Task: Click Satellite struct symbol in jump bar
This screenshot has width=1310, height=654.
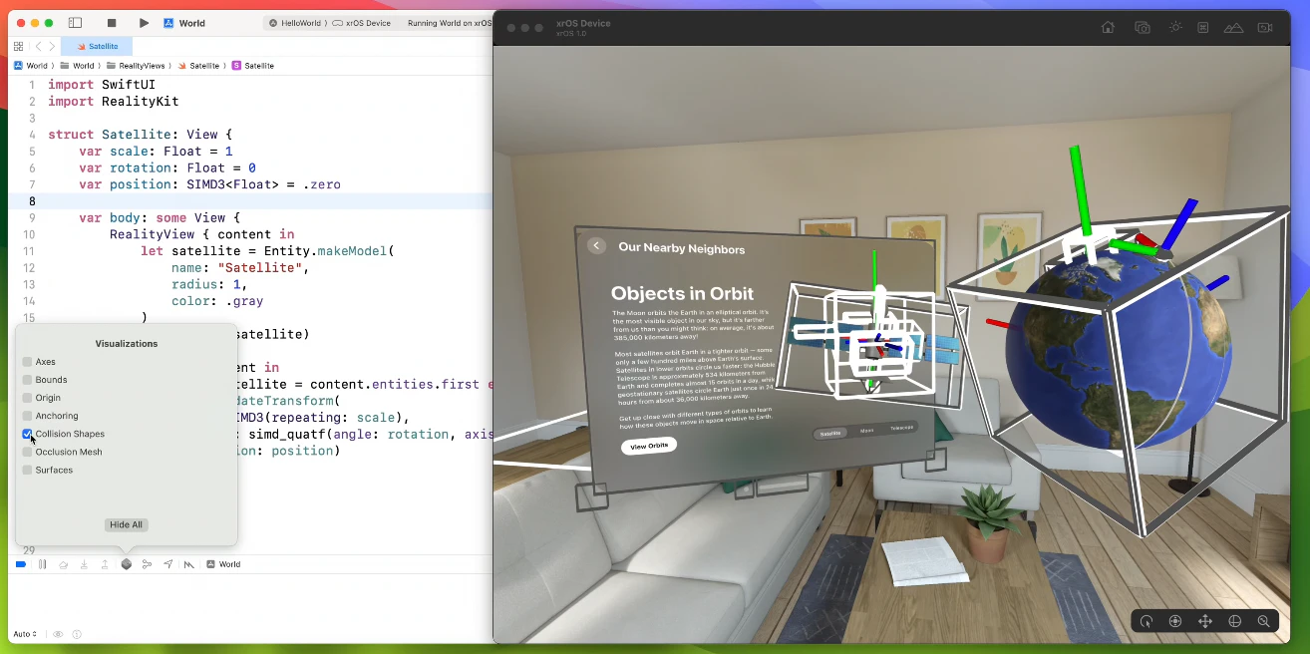Action: click(x=252, y=65)
